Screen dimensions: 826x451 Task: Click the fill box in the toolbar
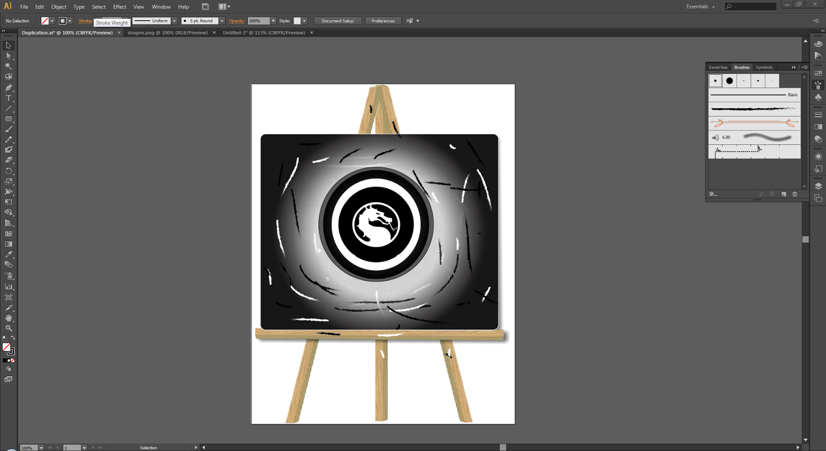click(6, 348)
